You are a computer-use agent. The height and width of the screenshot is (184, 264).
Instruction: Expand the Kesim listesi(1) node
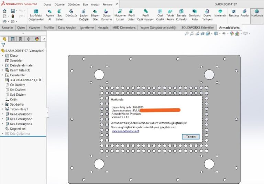tap(2, 70)
